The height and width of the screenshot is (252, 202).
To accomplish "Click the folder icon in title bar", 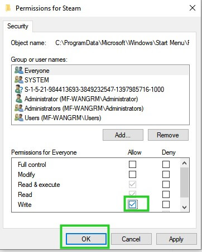I will pos(8,8).
